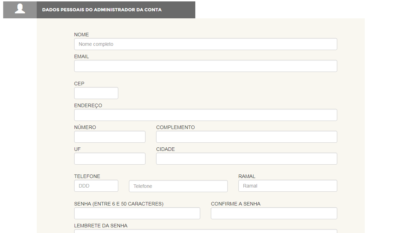Focus the DDD area code field
Viewport: 398px width, 233px height.
[x=96, y=186]
